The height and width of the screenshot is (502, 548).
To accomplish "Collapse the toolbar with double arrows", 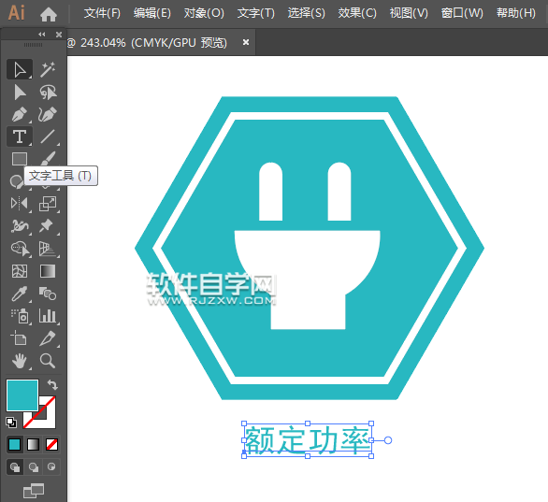I will point(42,35).
